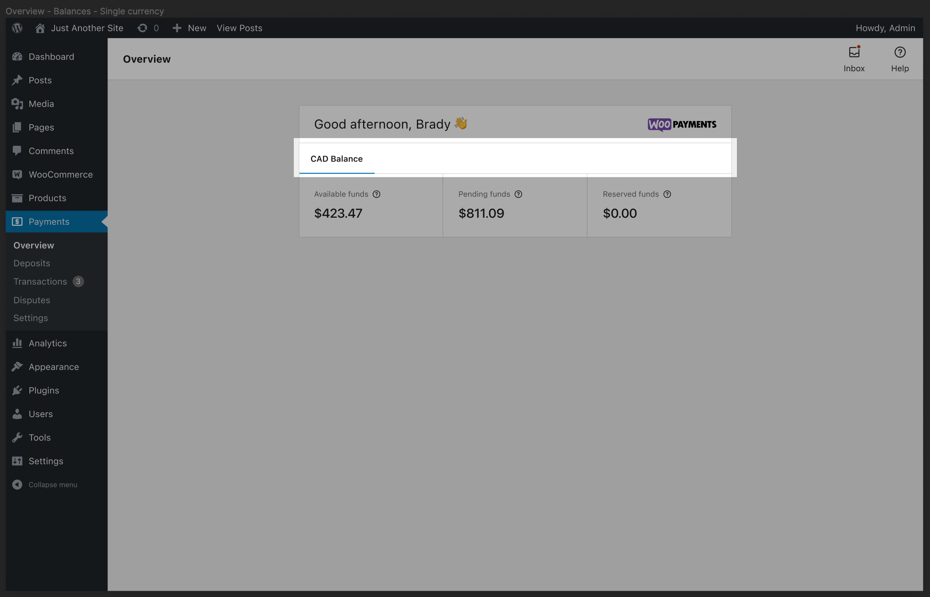
Task: Select the Comments speech-bubble icon
Action: [18, 151]
